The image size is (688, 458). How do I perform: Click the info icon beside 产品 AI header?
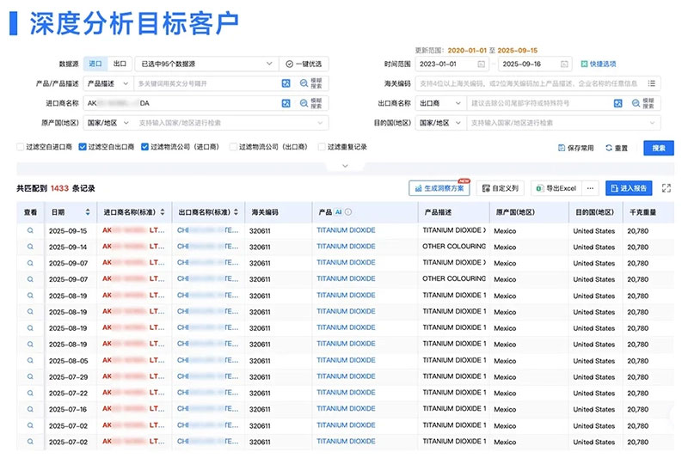click(x=348, y=212)
